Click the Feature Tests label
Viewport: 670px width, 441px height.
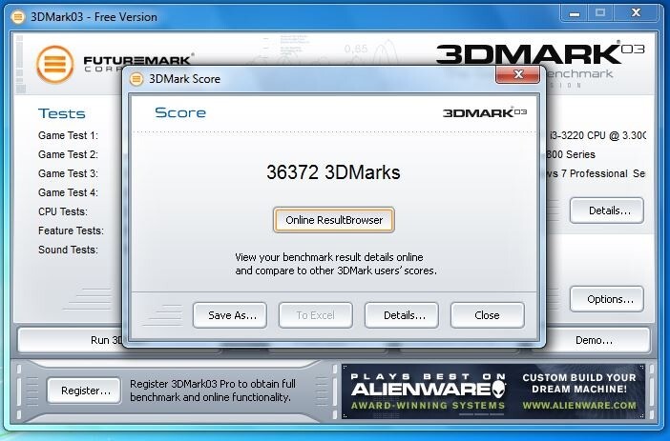tap(71, 231)
